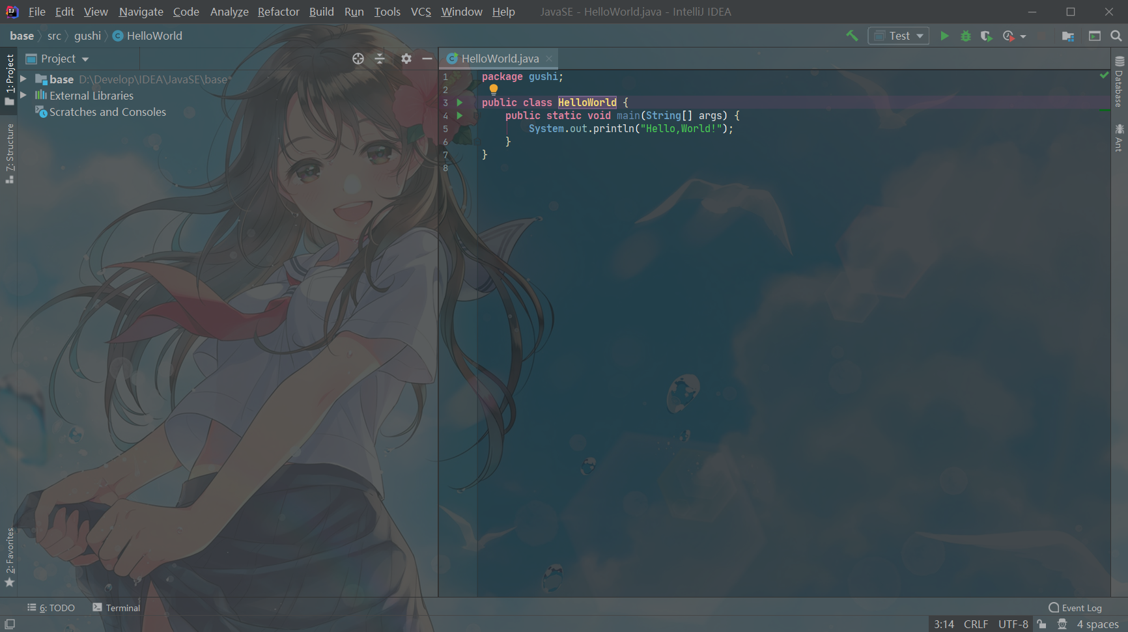
Task: Open the File menu
Action: pyautogui.click(x=37, y=12)
